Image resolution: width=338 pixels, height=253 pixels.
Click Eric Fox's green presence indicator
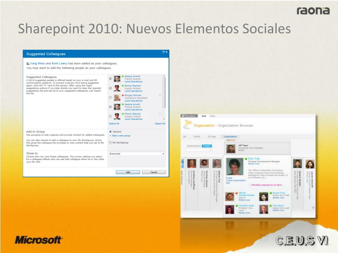246,159
